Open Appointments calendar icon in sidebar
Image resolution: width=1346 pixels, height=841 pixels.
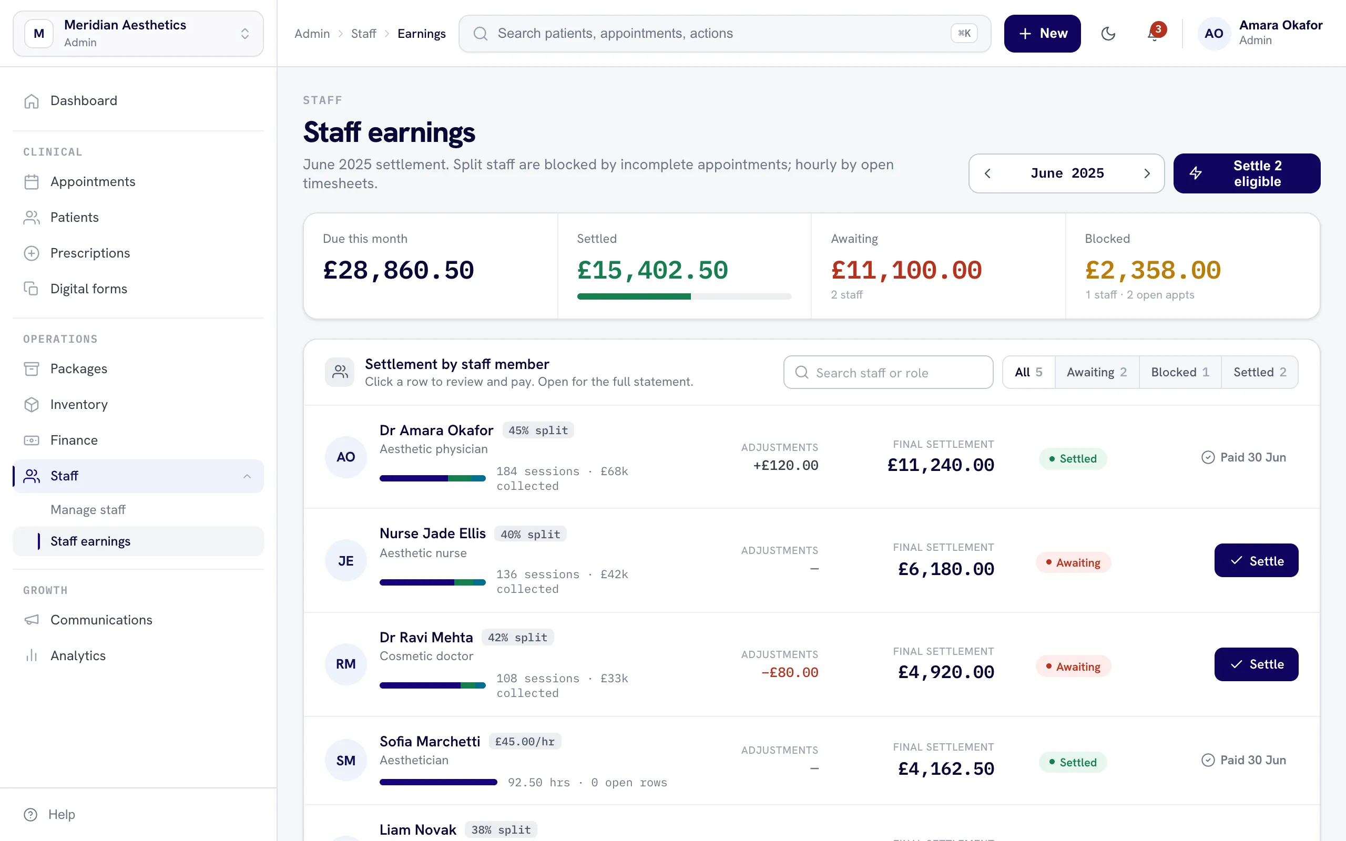[32, 182]
